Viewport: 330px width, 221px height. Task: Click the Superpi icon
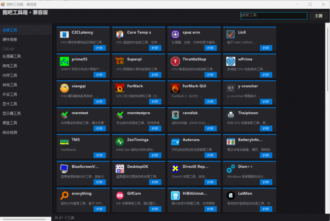click(x=120, y=61)
